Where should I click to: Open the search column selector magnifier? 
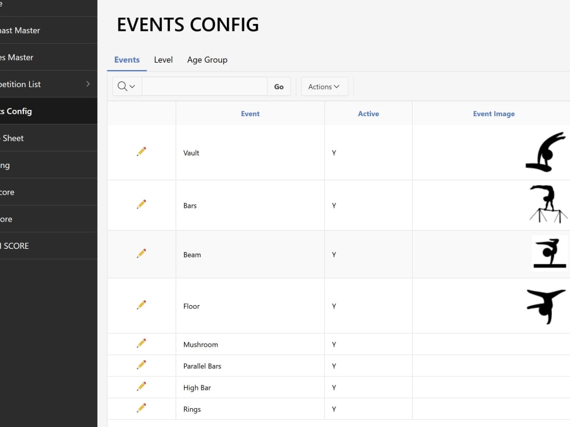(x=127, y=87)
